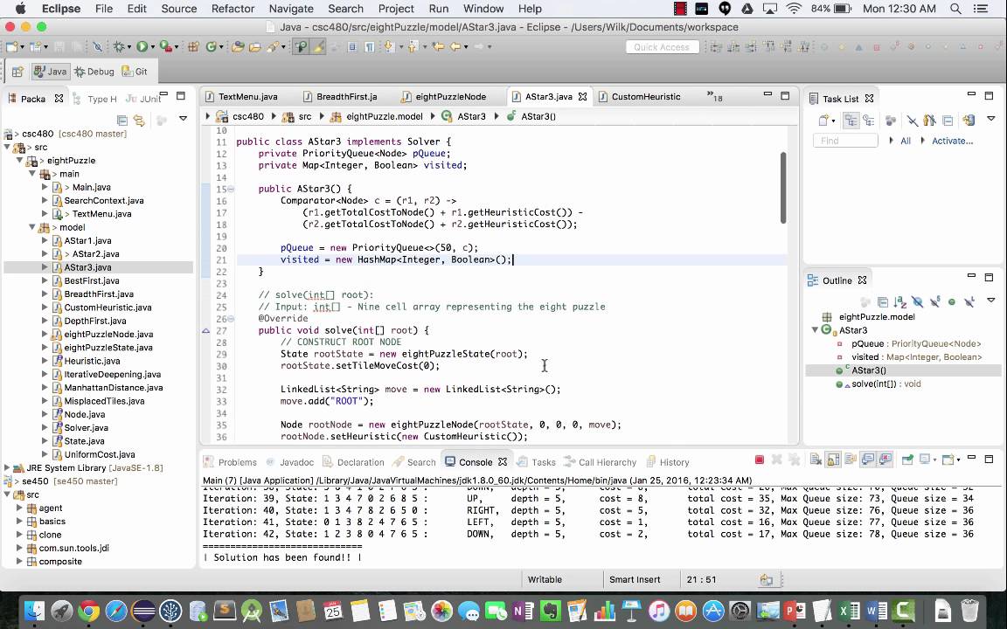1007x629 pixels.
Task: Terminate the running program in Console
Action: 759,460
